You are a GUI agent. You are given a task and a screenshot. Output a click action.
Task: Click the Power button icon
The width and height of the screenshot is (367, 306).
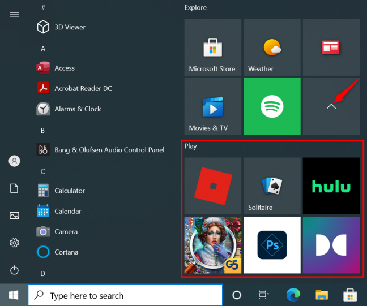[14, 270]
